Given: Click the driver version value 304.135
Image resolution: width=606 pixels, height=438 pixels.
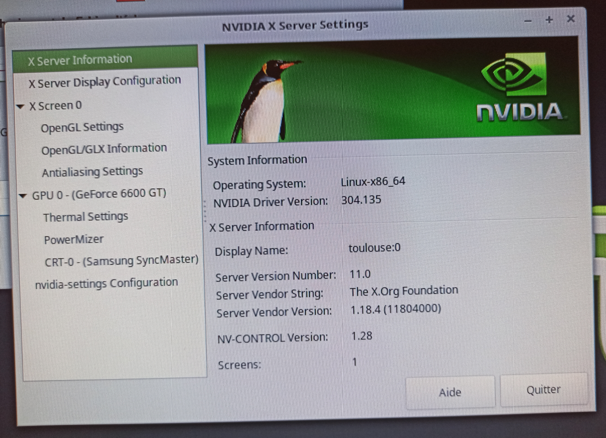Looking at the screenshot, I should pos(361,200).
